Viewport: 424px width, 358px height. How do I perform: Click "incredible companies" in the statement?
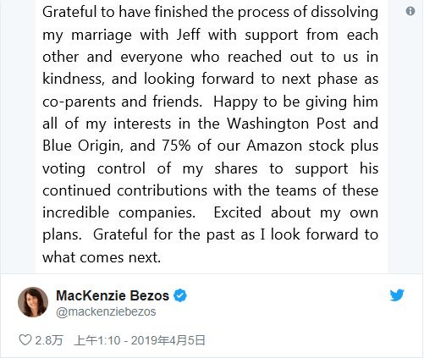pyautogui.click(x=118, y=212)
